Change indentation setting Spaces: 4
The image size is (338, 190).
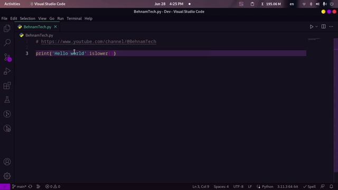[221, 186]
